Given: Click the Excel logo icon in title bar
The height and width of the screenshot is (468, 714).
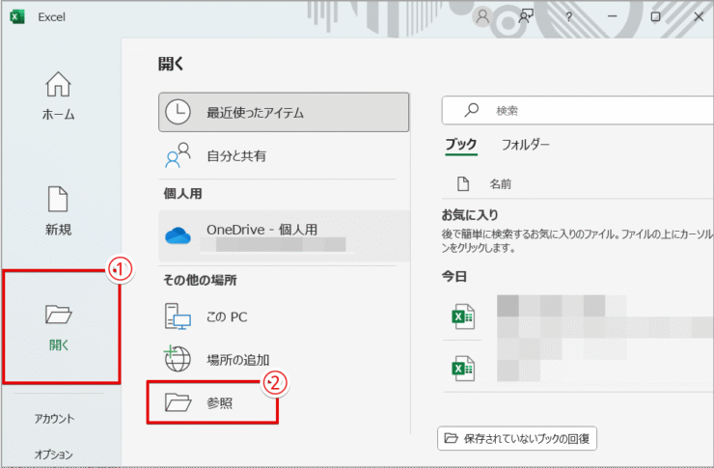Looking at the screenshot, I should pos(17,16).
